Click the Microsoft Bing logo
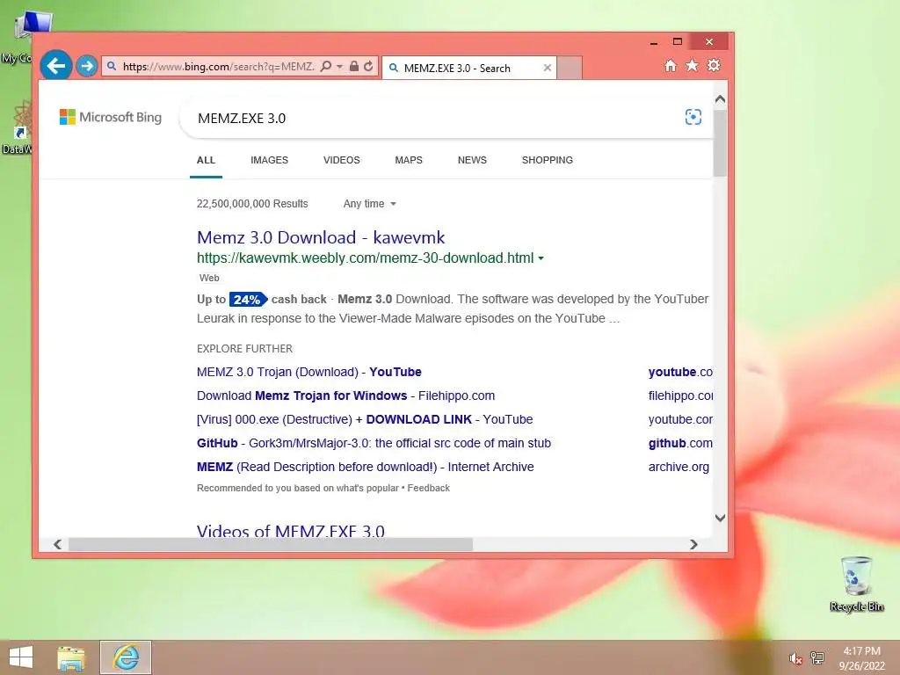Image resolution: width=900 pixels, height=675 pixels. click(111, 117)
